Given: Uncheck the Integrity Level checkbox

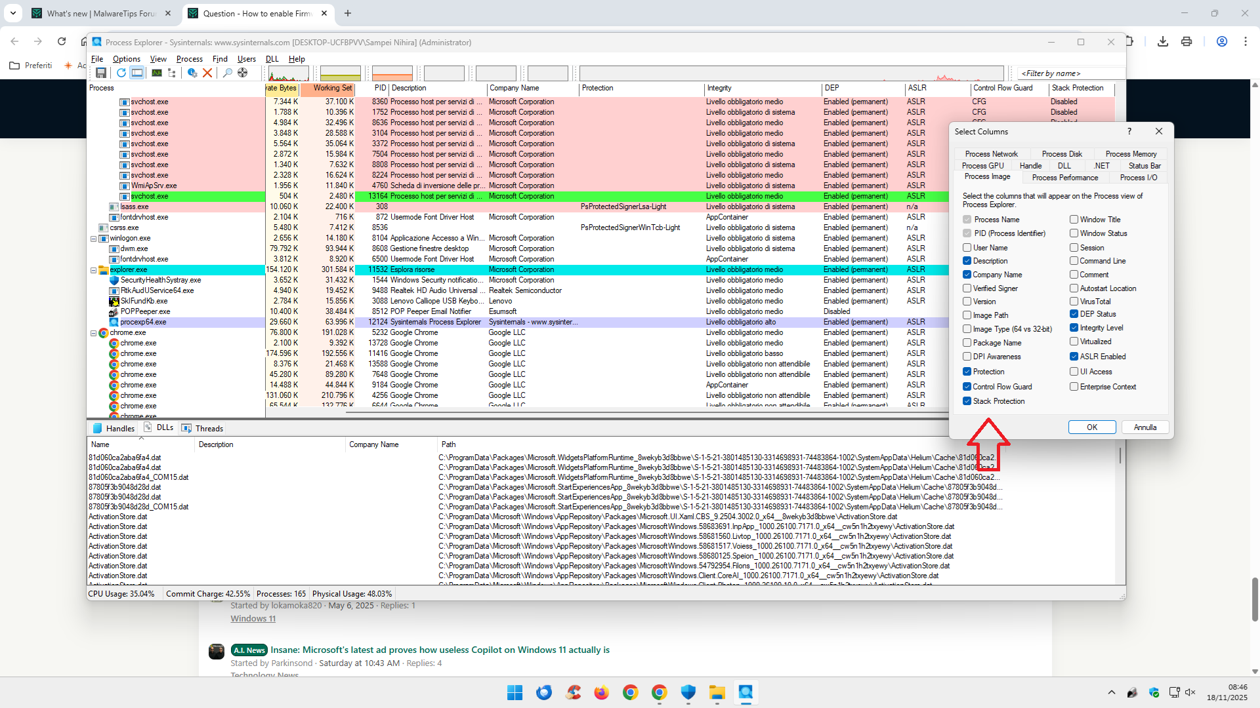Looking at the screenshot, I should coord(1074,328).
